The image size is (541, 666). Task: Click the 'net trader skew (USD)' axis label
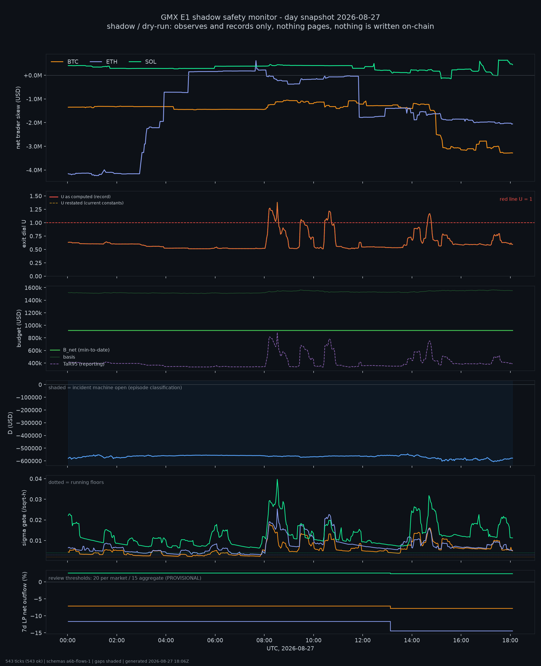[x=18, y=118]
